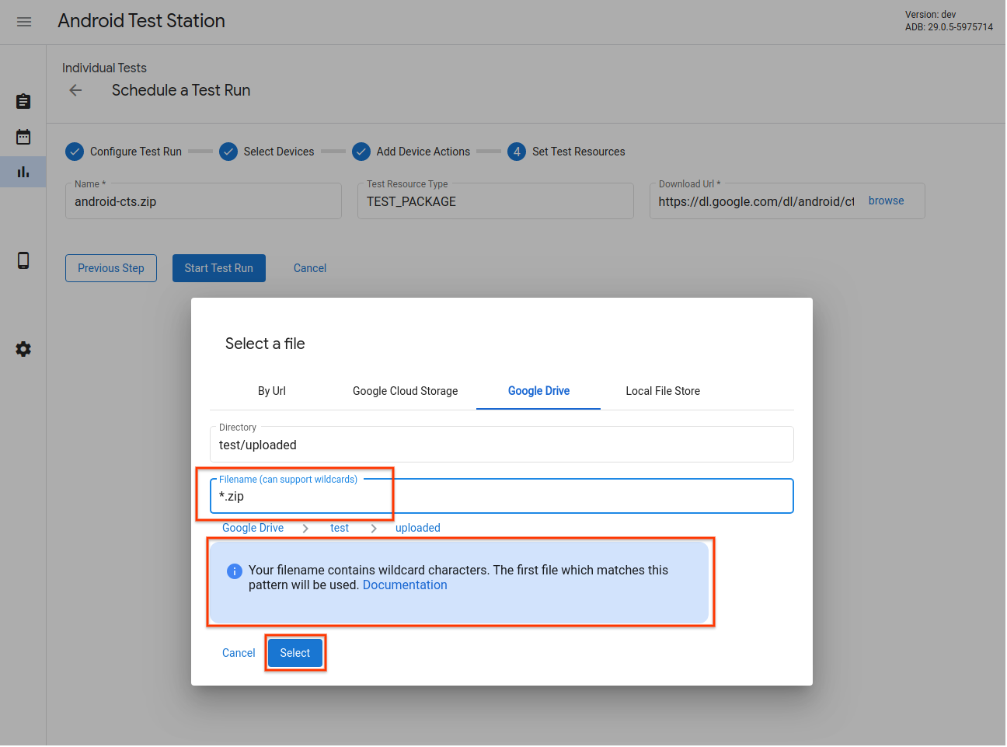
Task: Click the info icon in the wildcard notice
Action: point(234,571)
